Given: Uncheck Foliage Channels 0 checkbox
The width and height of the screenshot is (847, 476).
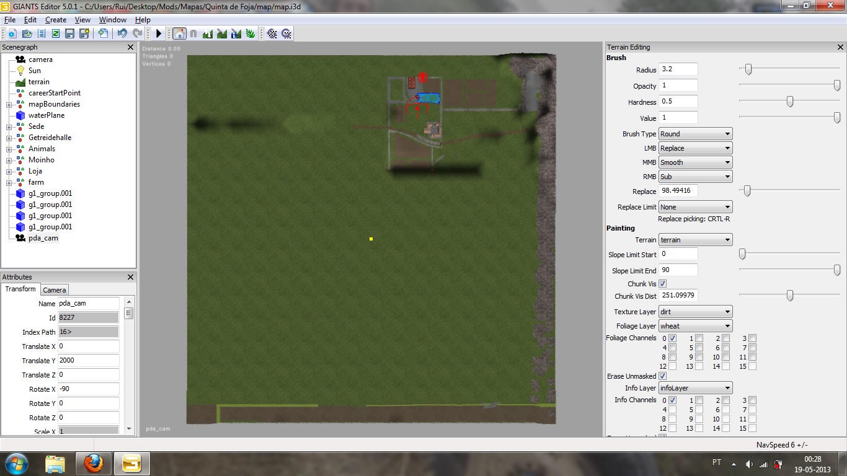Looking at the screenshot, I should pos(673,338).
